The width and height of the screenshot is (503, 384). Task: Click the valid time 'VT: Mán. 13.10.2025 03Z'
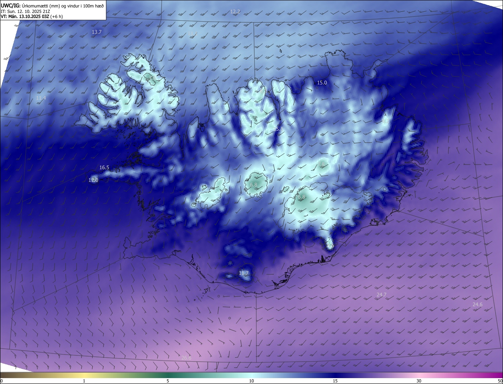25,17
